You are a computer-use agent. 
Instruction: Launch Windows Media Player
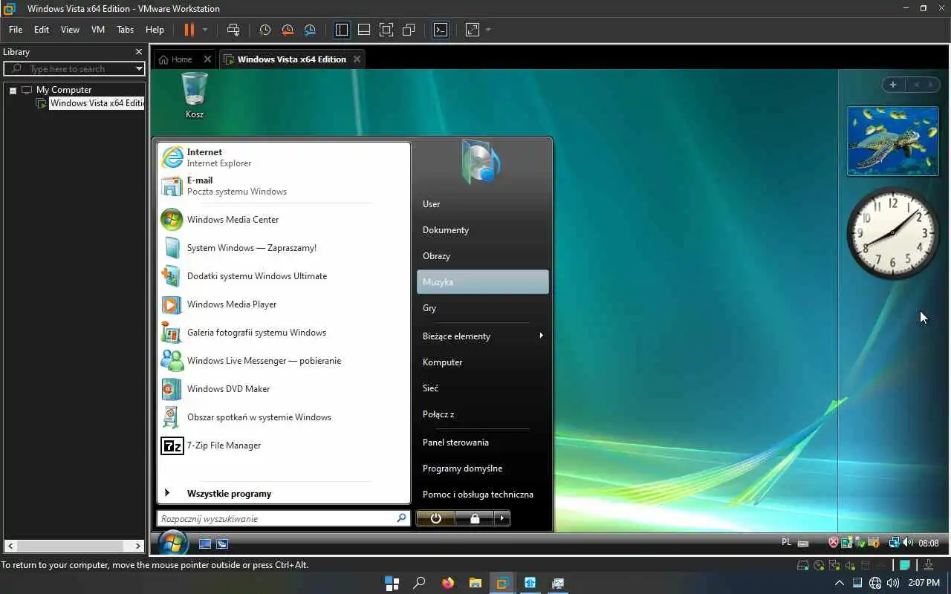[x=284, y=304]
